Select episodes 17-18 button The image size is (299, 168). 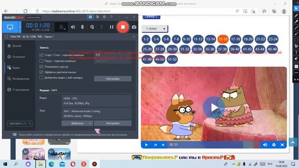(235, 39)
